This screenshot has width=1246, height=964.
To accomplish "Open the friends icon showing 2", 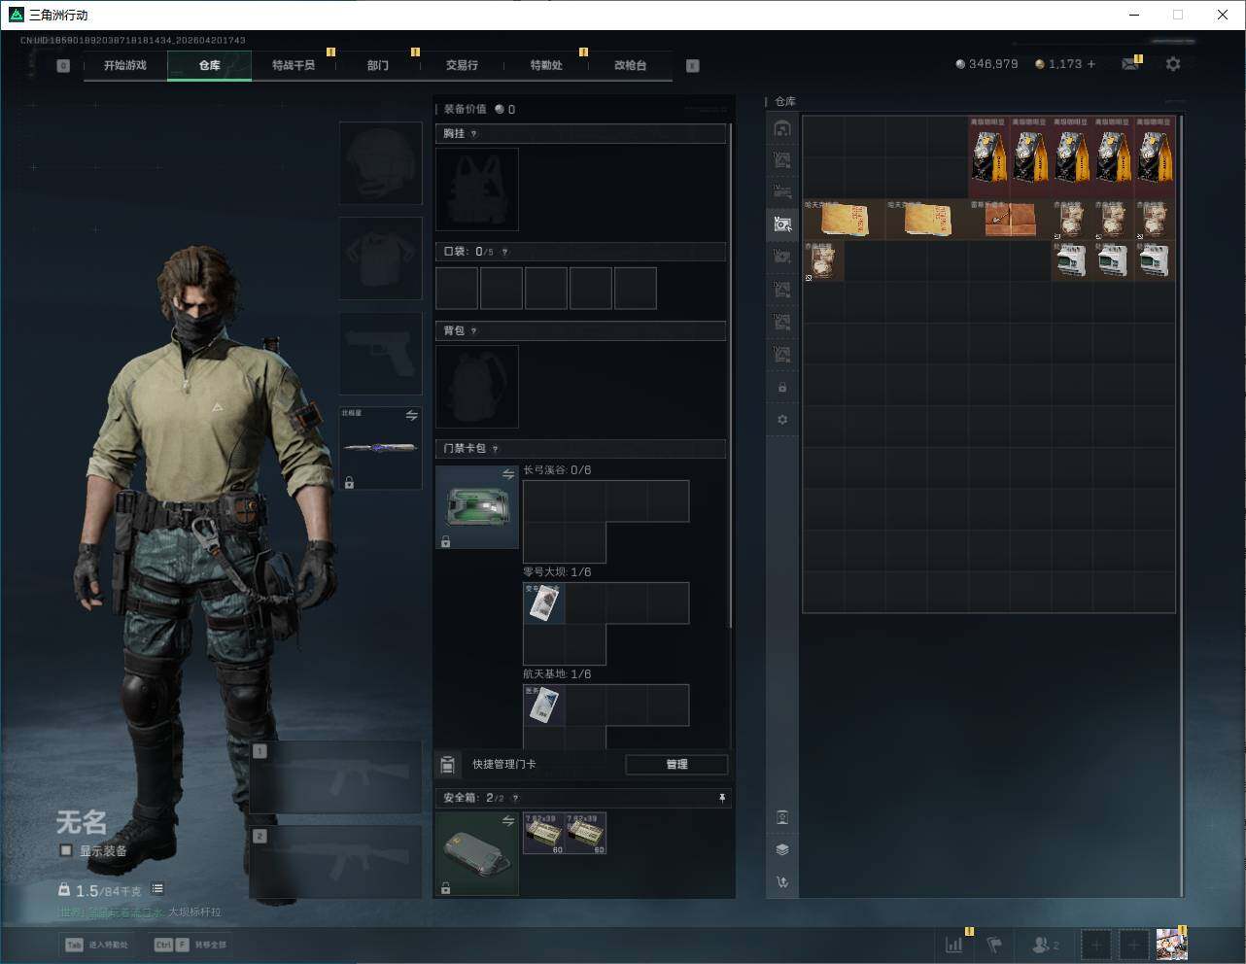I will (x=1046, y=945).
